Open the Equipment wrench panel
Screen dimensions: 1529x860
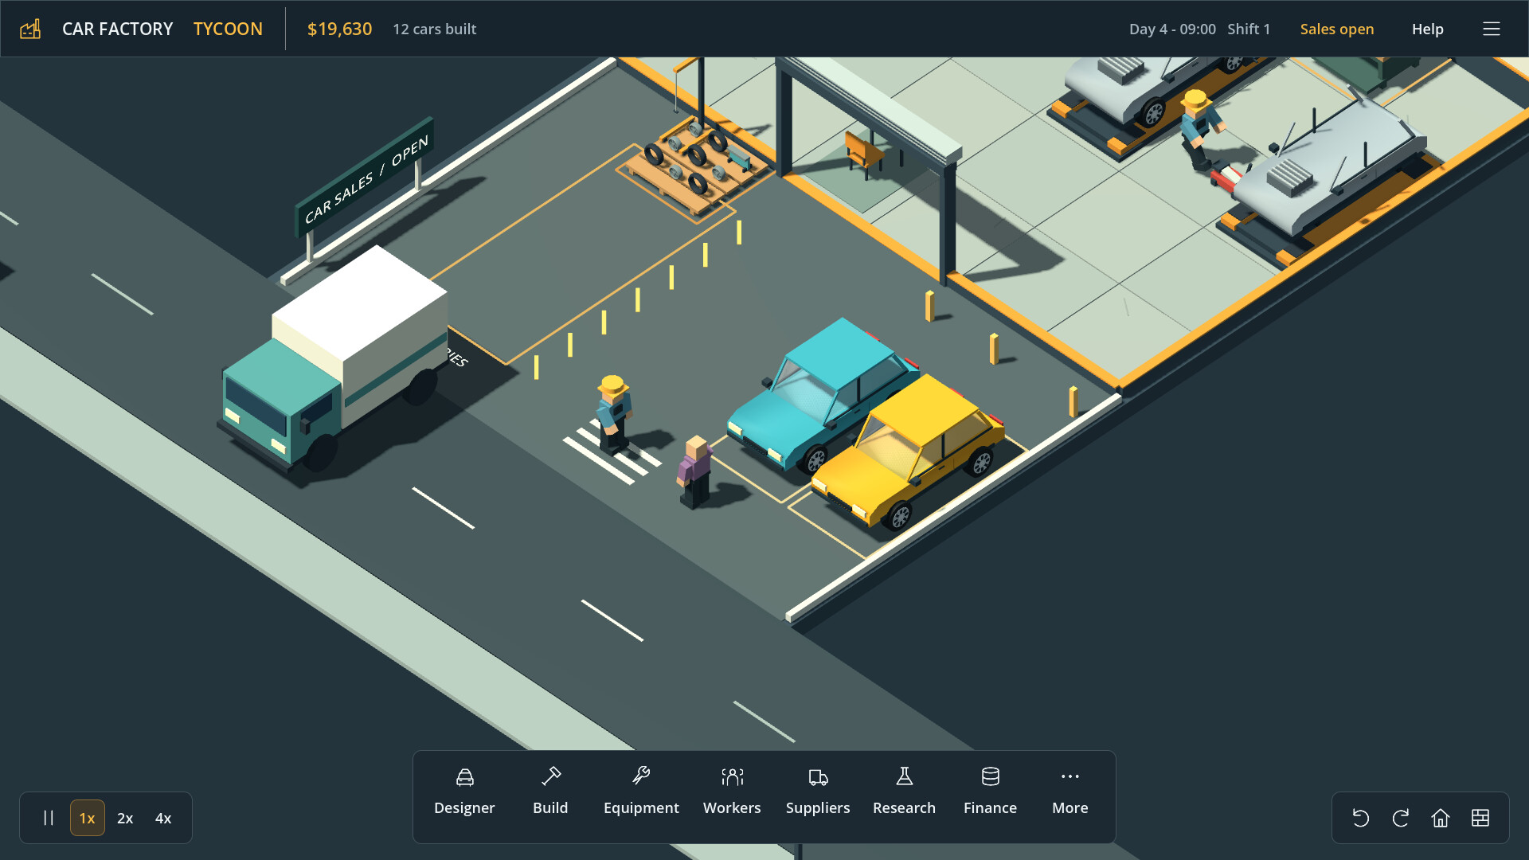click(x=641, y=792)
